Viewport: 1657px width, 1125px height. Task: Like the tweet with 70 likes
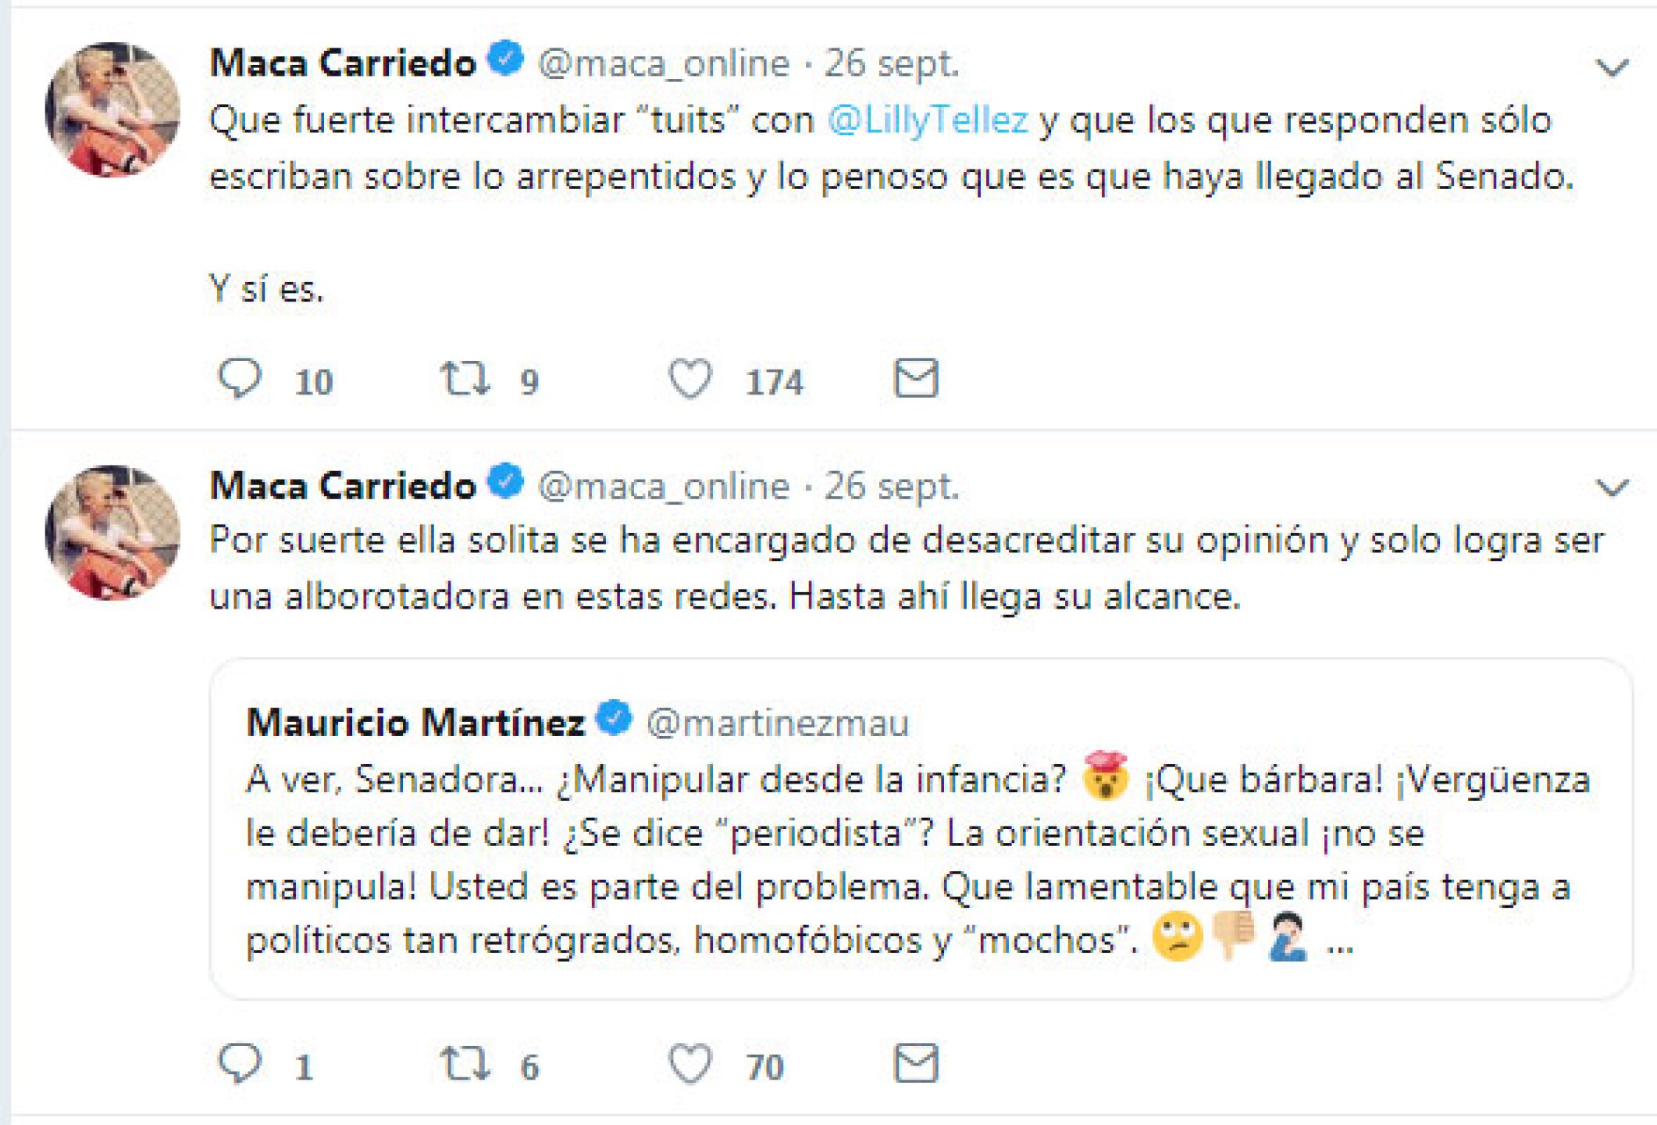(690, 1063)
